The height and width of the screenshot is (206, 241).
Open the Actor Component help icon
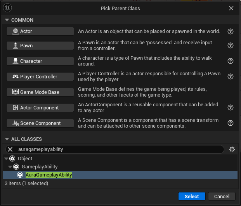[x=231, y=107]
